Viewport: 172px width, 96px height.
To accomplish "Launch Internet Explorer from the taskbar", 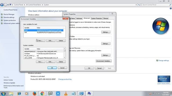I will click(19, 94).
